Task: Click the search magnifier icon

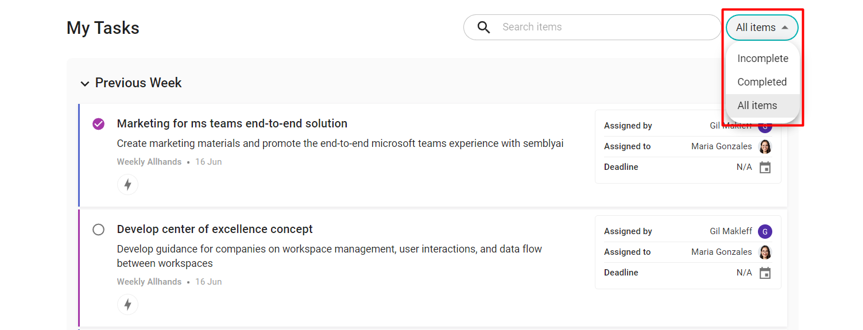Action: pos(483,27)
